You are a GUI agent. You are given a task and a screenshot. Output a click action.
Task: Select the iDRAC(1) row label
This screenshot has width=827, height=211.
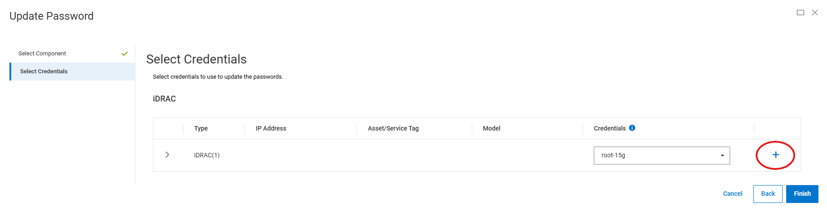207,155
